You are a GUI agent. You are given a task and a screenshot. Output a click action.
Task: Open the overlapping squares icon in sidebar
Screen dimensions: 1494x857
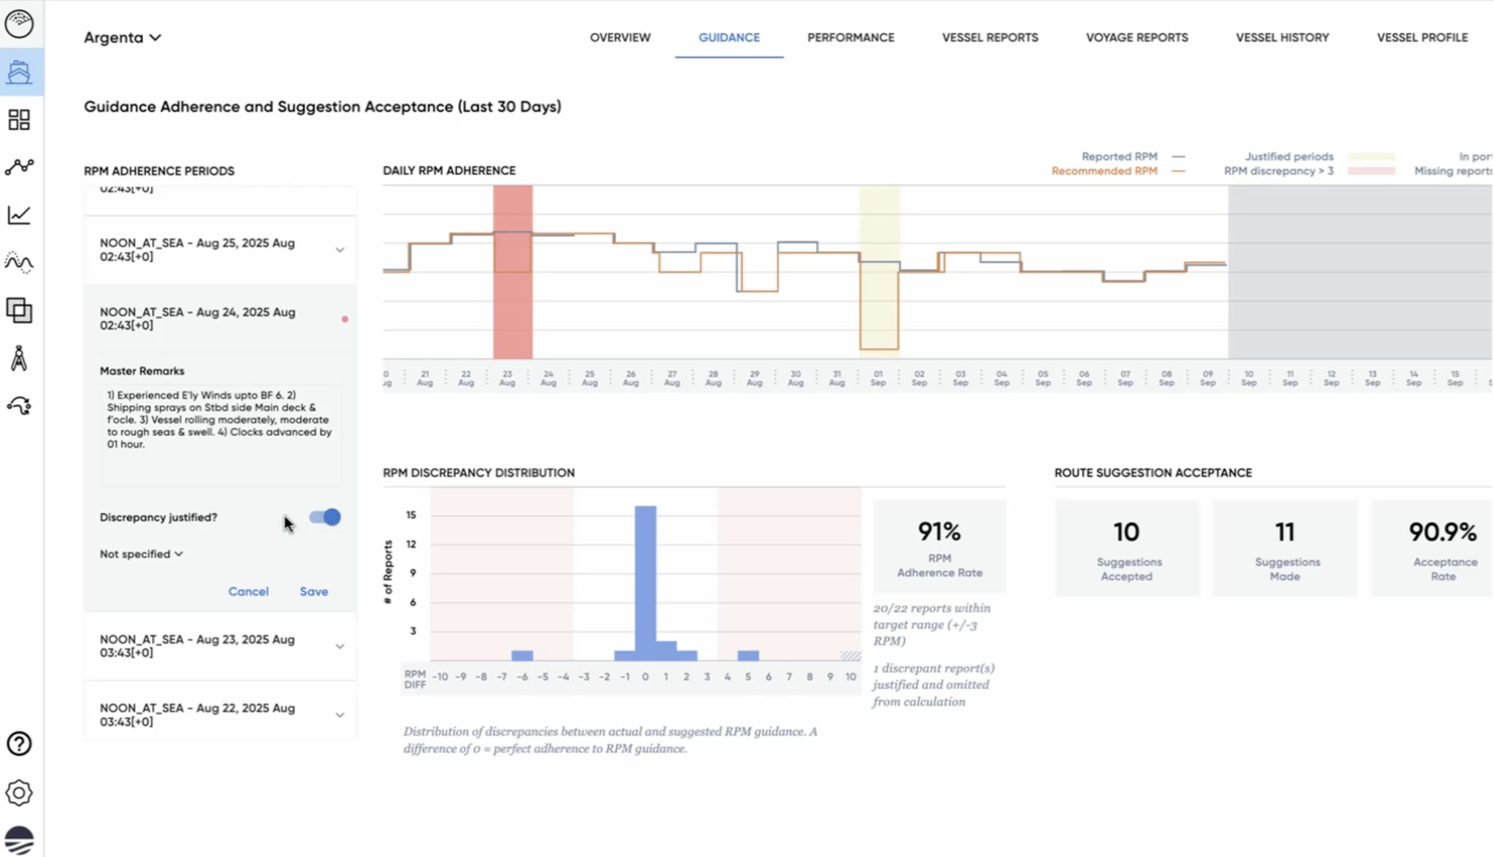pyautogui.click(x=19, y=310)
